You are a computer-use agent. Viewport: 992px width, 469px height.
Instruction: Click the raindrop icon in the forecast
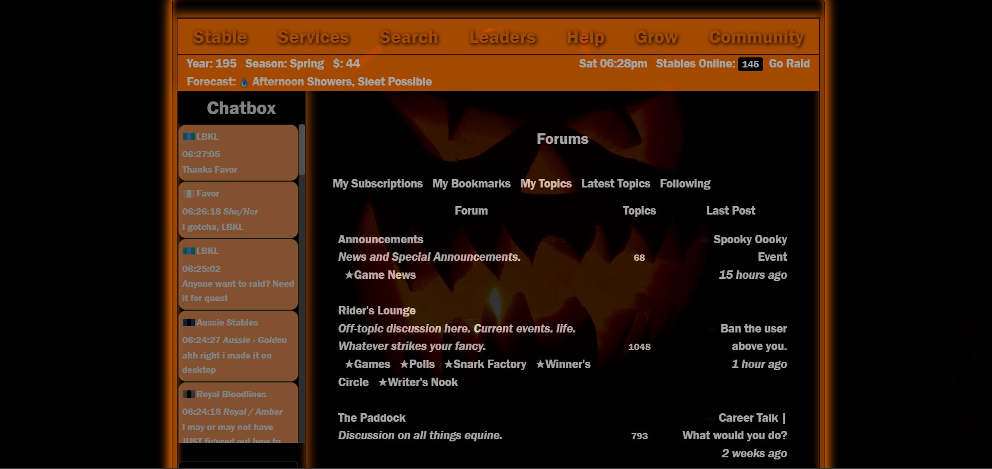[x=244, y=82]
